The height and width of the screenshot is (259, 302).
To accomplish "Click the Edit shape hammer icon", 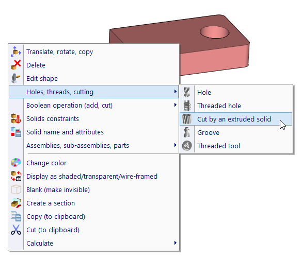I will (16, 78).
